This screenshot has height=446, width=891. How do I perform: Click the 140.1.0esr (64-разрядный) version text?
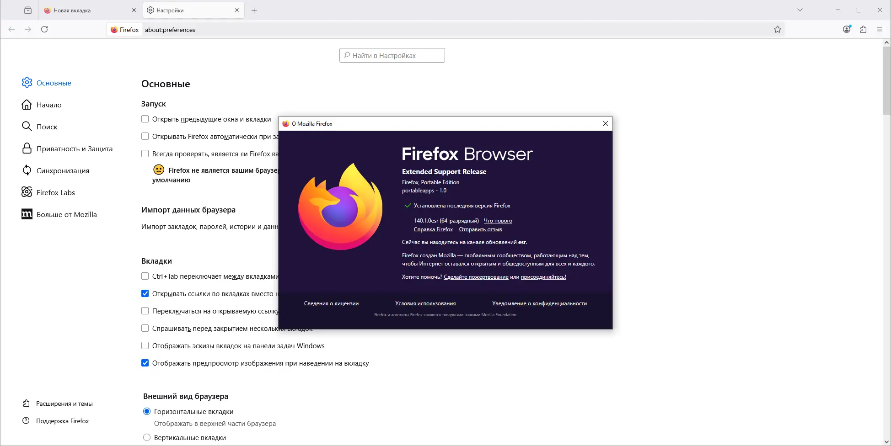pyautogui.click(x=446, y=221)
